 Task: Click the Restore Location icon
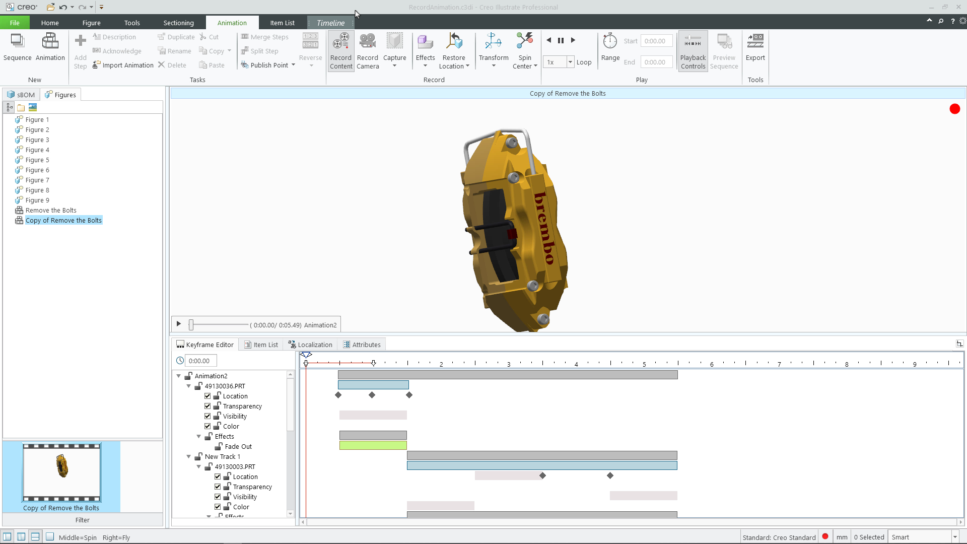pyautogui.click(x=454, y=41)
